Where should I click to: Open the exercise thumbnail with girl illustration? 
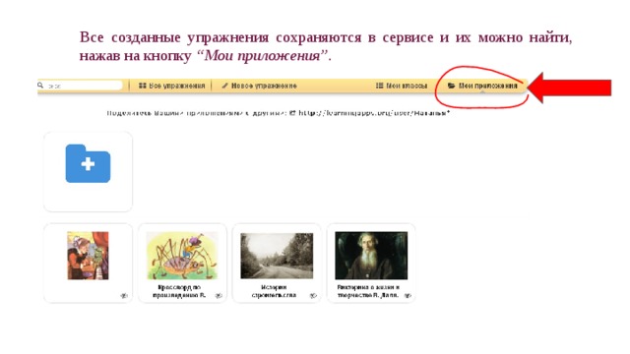point(88,256)
